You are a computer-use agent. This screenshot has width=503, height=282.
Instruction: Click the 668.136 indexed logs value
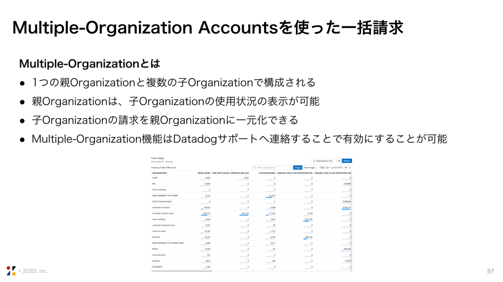pyautogui.click(x=309, y=237)
